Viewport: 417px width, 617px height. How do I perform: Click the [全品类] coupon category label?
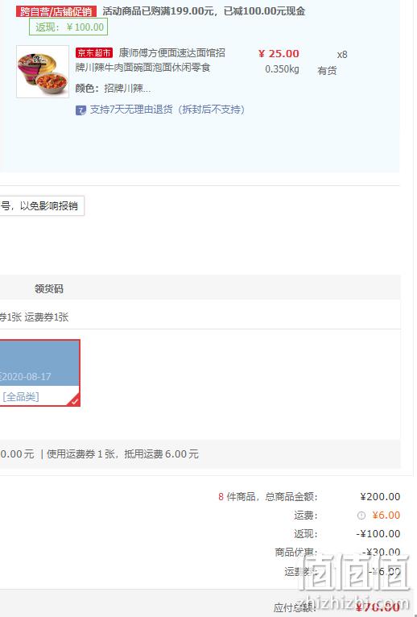pyautogui.click(x=21, y=396)
